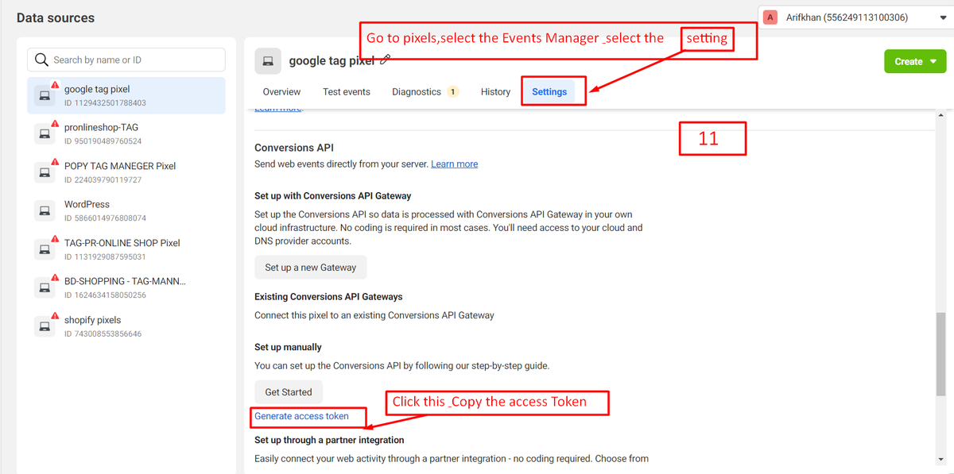Click ID 950190489760524 text
954x474 pixels.
(103, 141)
